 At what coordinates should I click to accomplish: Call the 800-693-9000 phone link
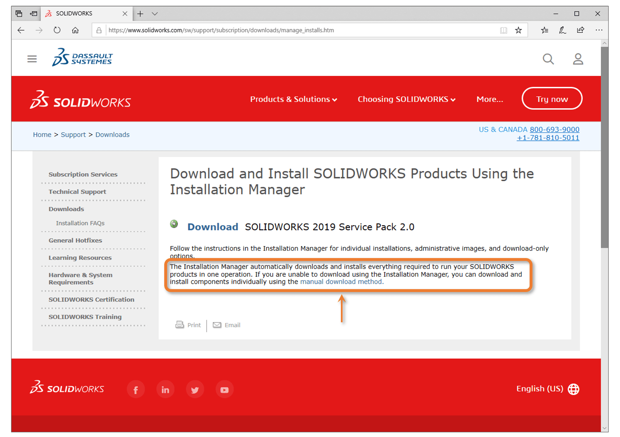[554, 130]
